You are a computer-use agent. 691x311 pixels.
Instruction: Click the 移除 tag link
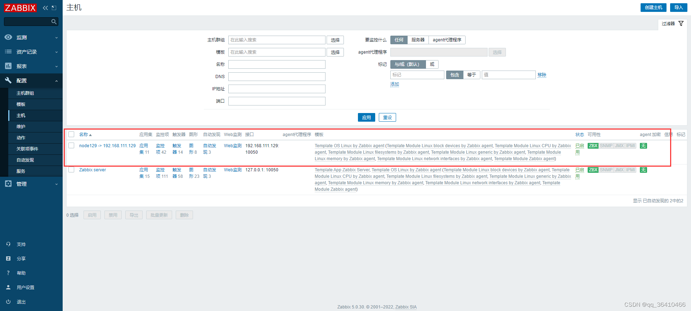pos(542,75)
